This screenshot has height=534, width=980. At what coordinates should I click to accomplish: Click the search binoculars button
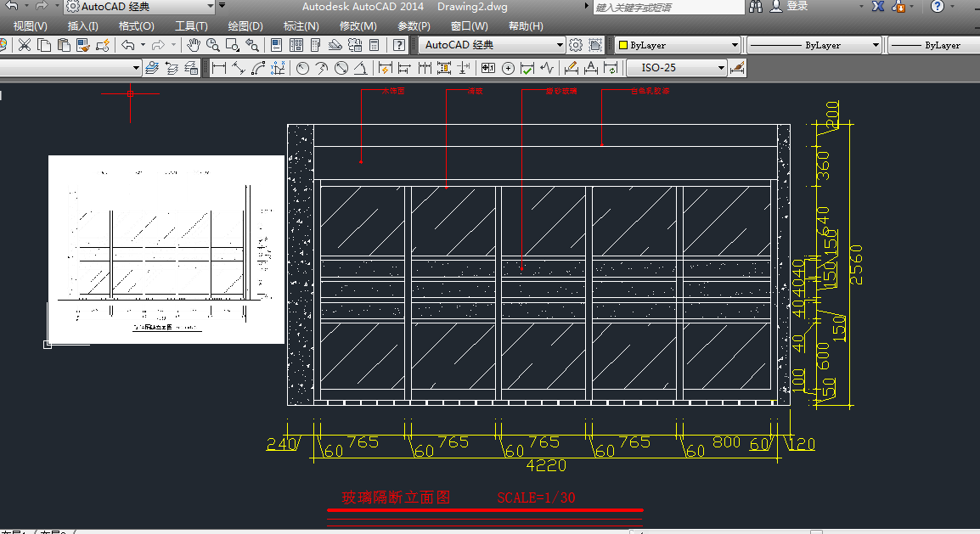[x=758, y=6]
